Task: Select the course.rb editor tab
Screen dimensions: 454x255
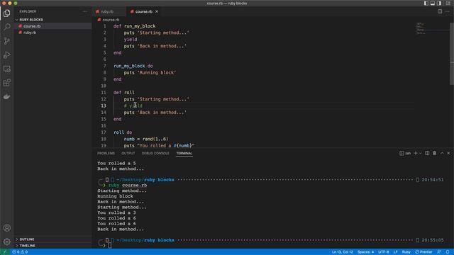Action: point(143,11)
